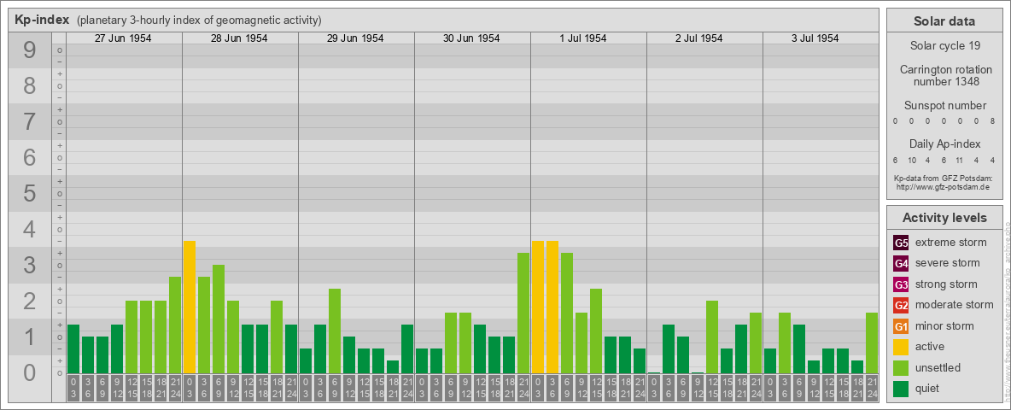Click the 27 Jun 1954 date header
Viewport: 1011px width, 410px height.
[x=123, y=38]
